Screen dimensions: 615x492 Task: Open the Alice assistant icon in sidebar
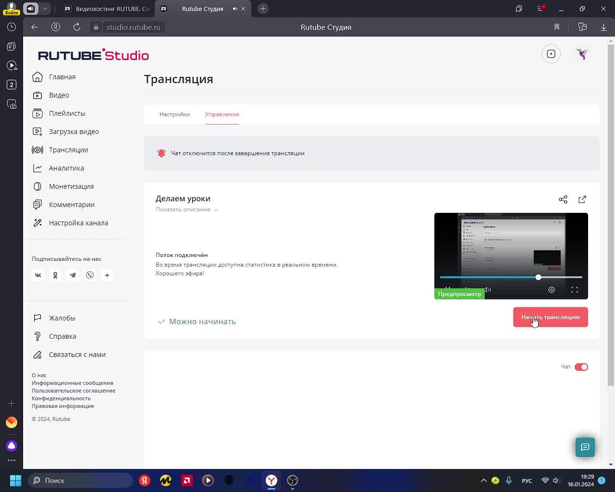(12, 446)
